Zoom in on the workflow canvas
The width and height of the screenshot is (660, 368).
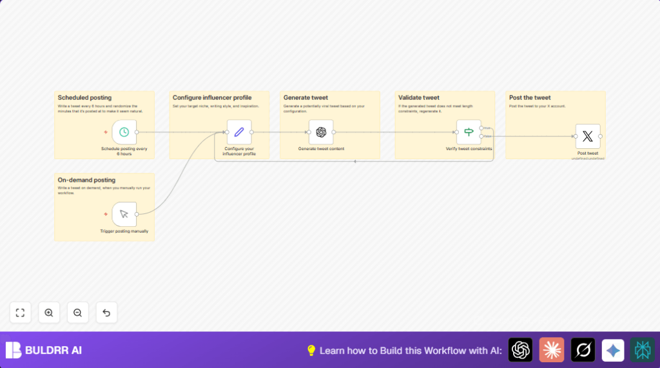point(49,313)
